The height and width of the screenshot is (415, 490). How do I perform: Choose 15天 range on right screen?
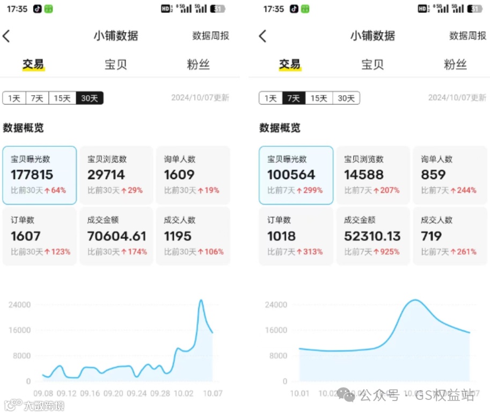(319, 98)
